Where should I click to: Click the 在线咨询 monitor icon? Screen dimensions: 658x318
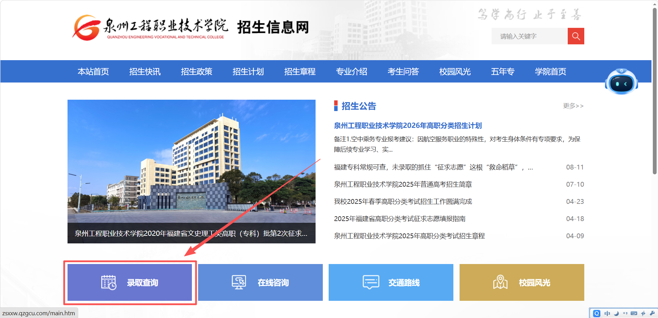click(x=239, y=282)
